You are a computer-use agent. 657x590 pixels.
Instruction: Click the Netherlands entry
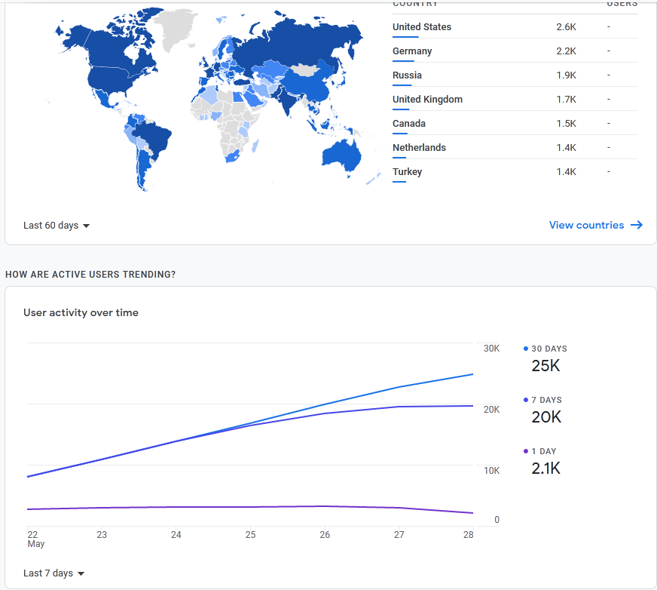[x=419, y=147]
